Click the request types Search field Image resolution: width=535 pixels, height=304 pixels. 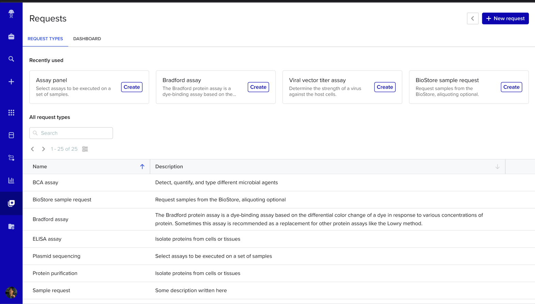pyautogui.click(x=71, y=133)
